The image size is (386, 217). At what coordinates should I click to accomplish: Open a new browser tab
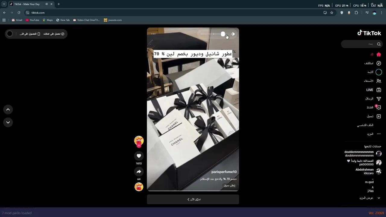[x=59, y=4]
